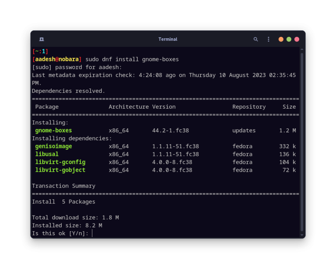Open the terminal search magnifier icon
336x269 pixels.
(256, 39)
